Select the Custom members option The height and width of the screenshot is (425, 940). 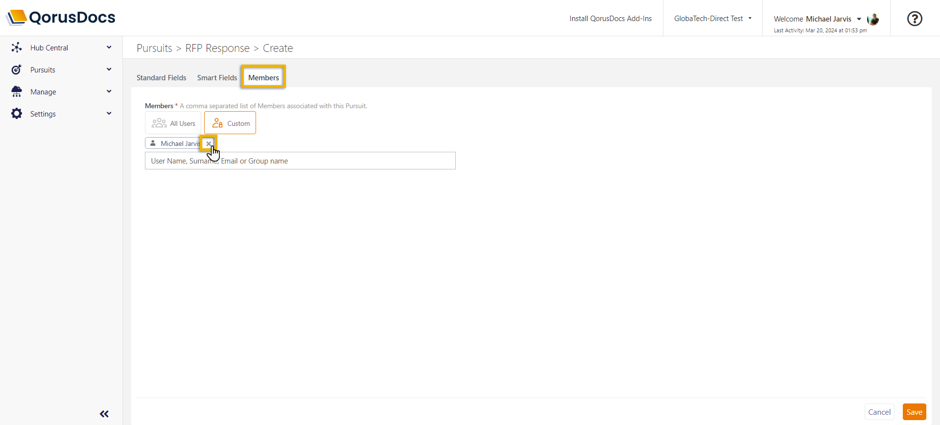[x=230, y=123]
